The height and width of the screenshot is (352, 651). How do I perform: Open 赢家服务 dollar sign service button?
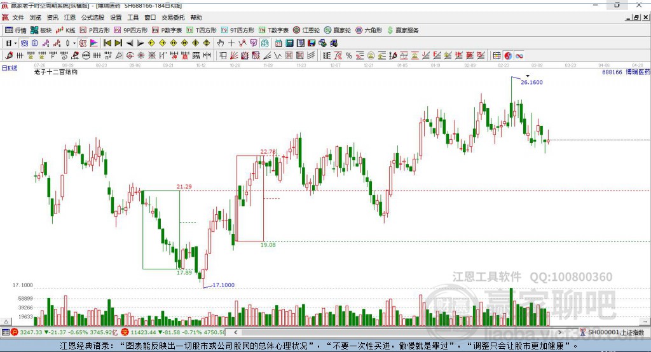[403, 30]
